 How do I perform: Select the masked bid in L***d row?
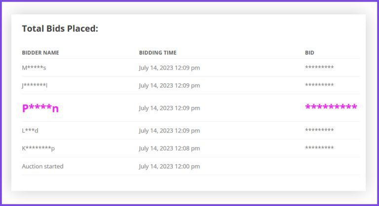(319, 131)
